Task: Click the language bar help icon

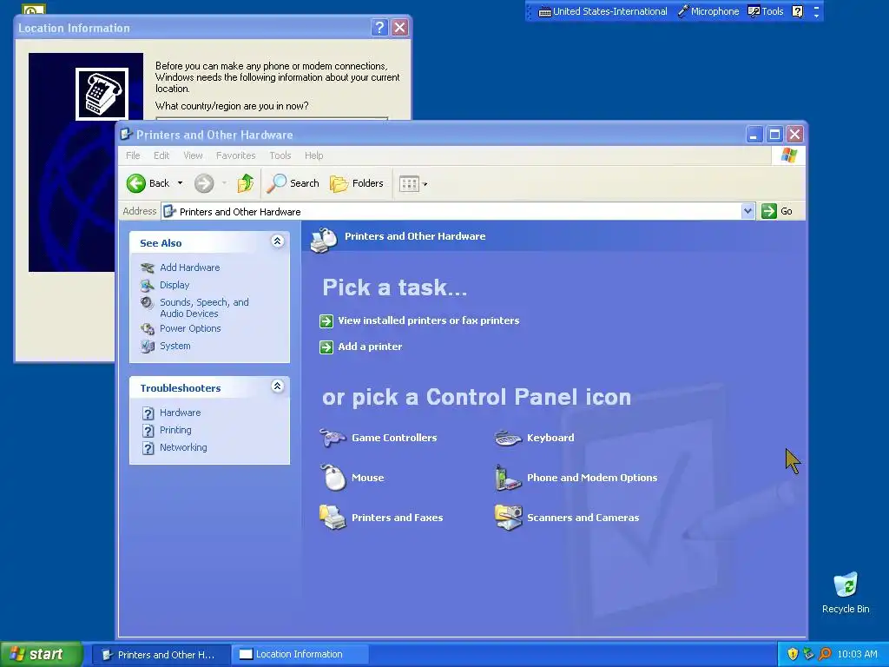Action: coord(797,11)
